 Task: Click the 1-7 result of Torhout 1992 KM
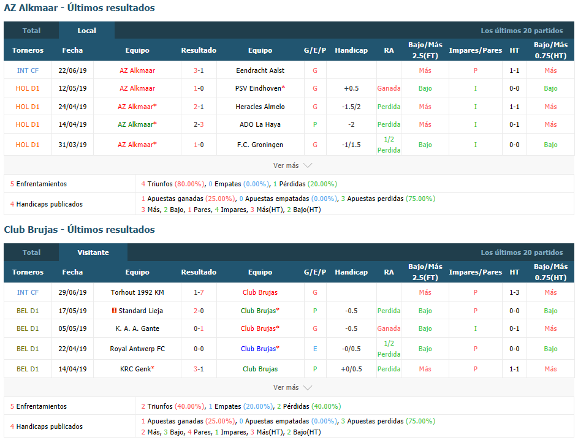pos(199,292)
